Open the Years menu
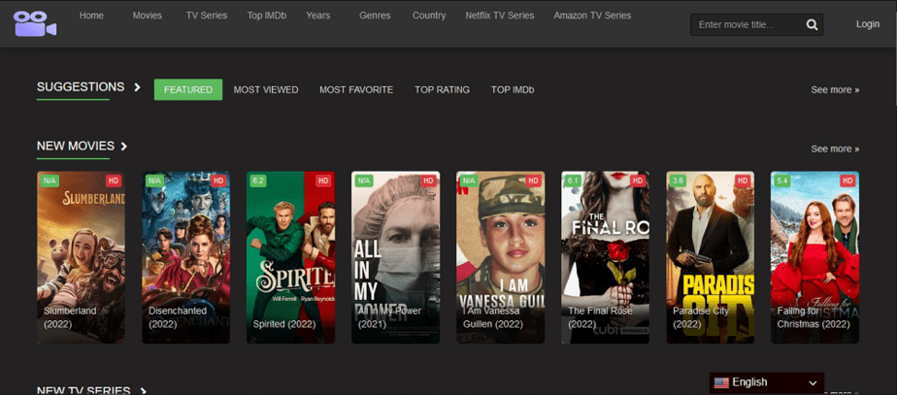This screenshot has height=395, width=897. pyautogui.click(x=318, y=16)
